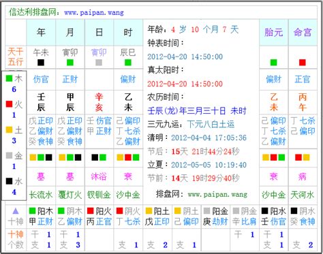Image resolution: width=323 pixels, height=254 pixels.
Task: Click the 壬辰 pillar in the 年 column
Action: [x=41, y=102]
